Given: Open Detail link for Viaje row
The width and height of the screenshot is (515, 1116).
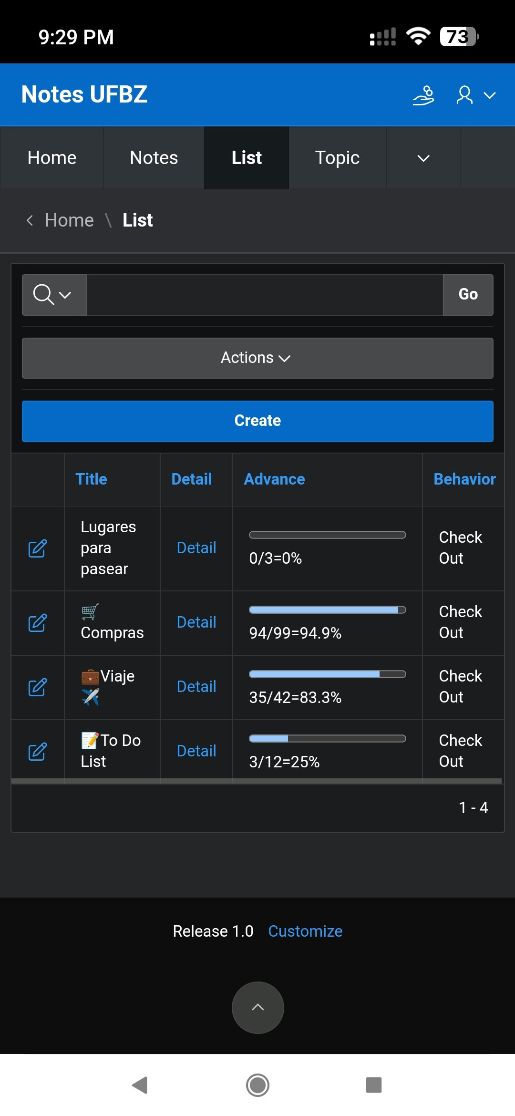Looking at the screenshot, I should (x=196, y=687).
